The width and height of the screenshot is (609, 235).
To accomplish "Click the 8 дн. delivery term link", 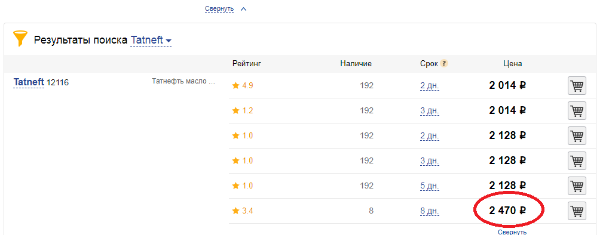I will (429, 211).
